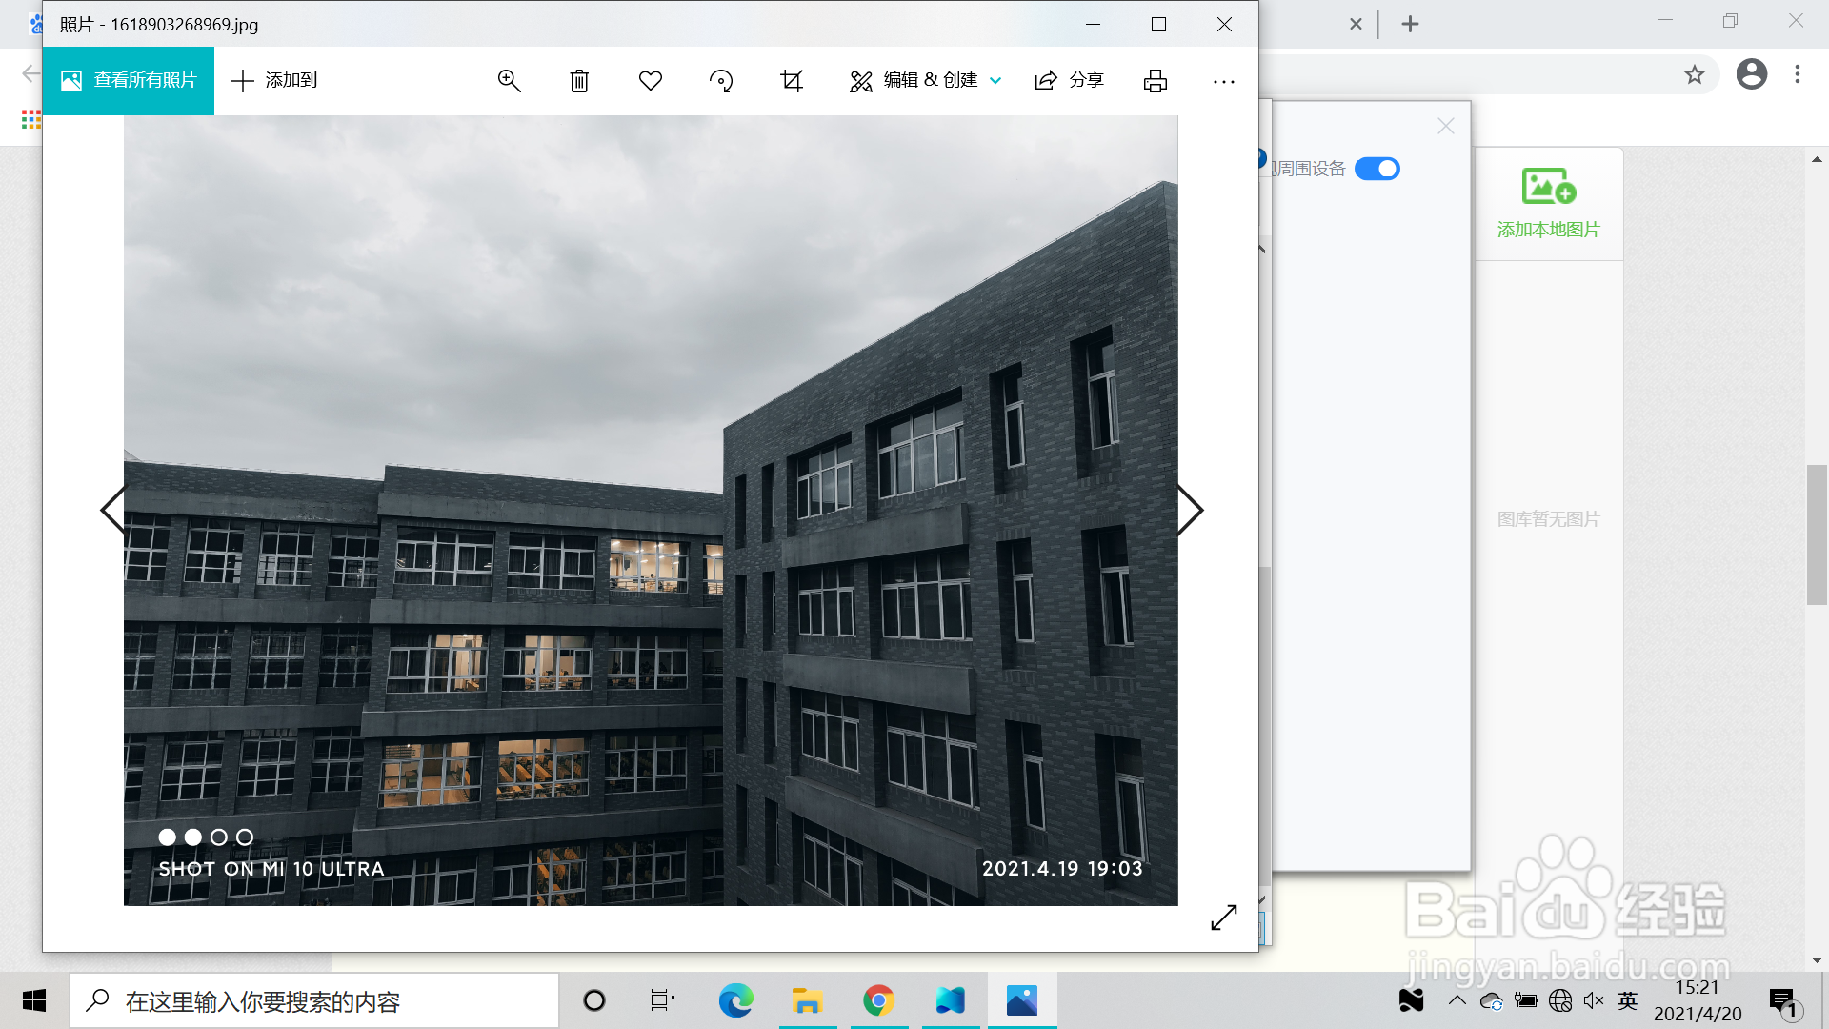Print the photo with printer icon

pos(1156,81)
